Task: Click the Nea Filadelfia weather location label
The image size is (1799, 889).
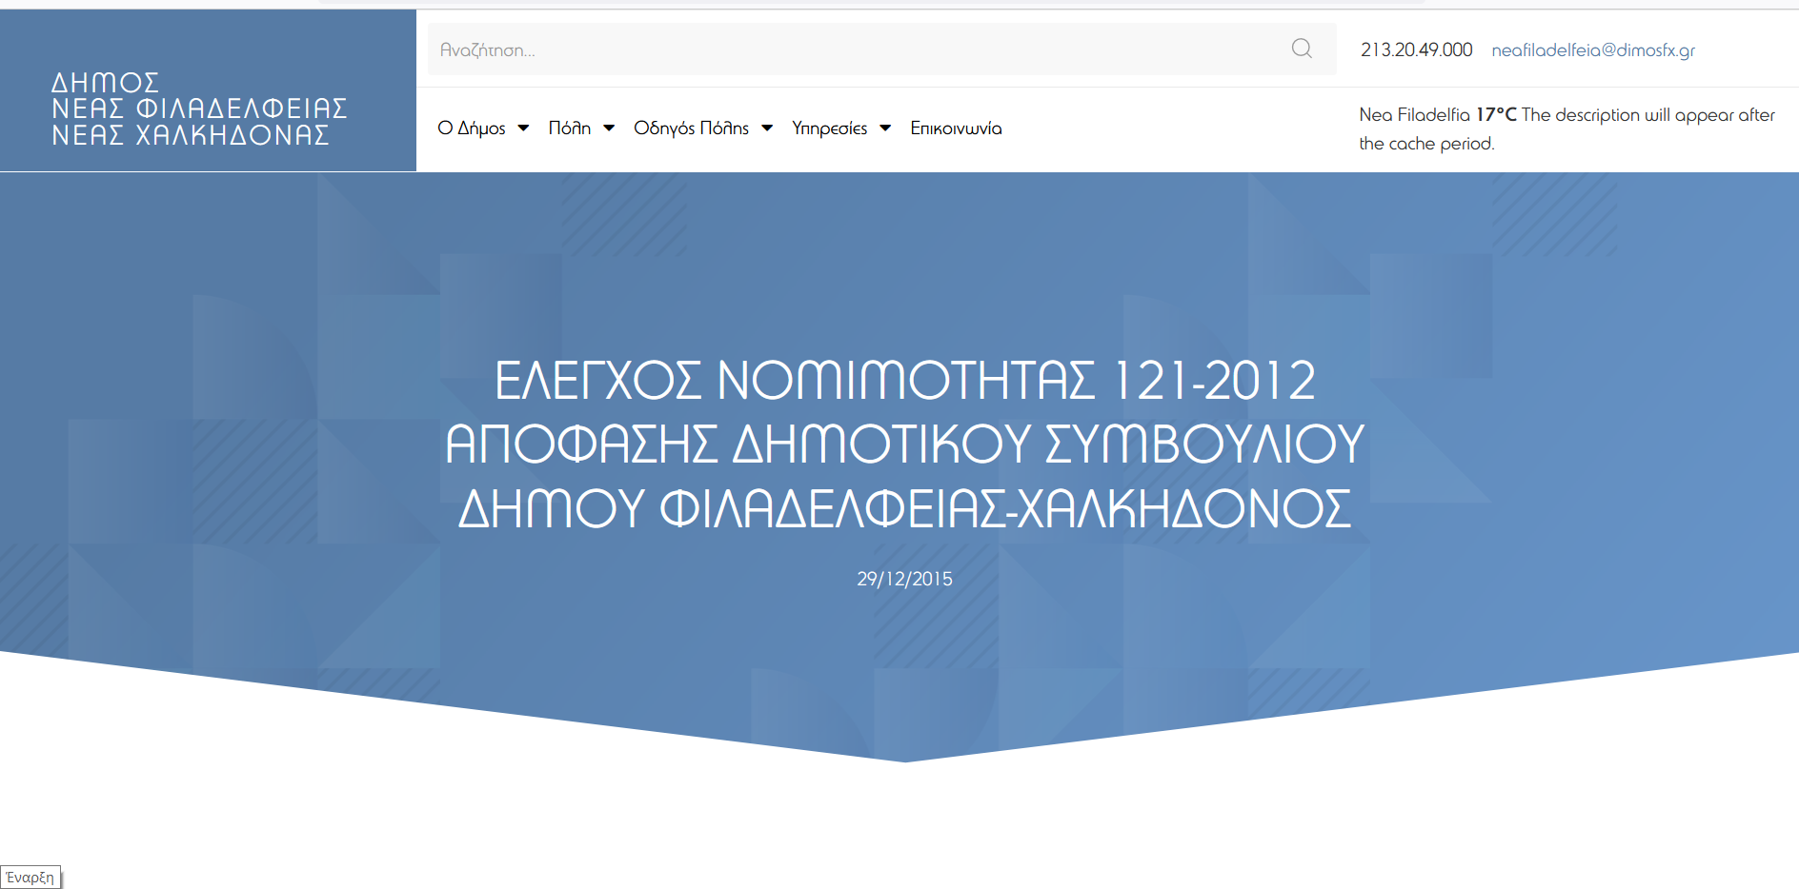Action: [x=1414, y=115]
